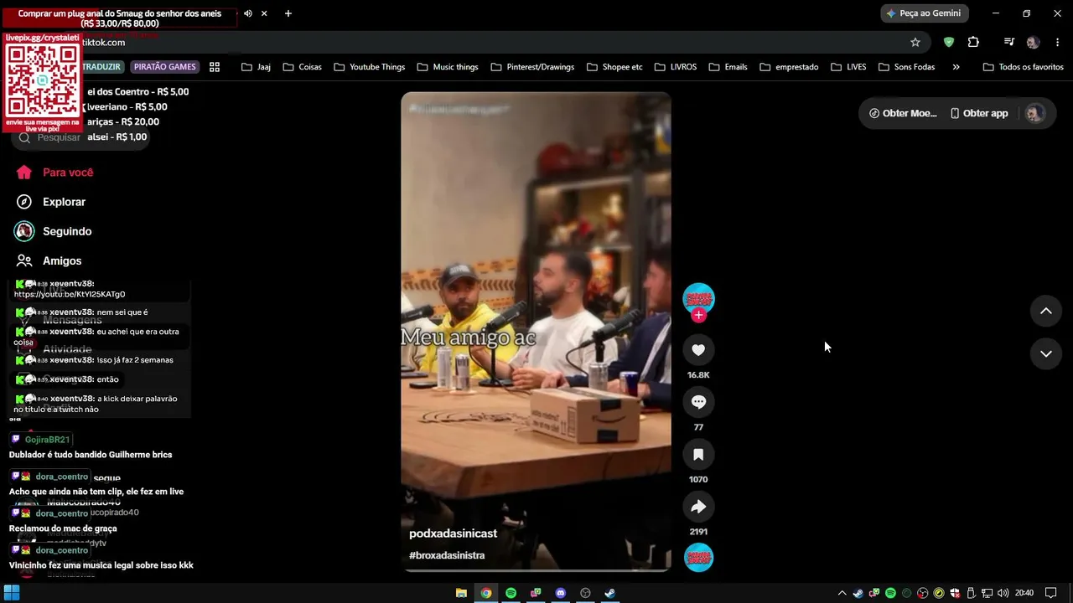Save the video with the bookmark icon
Screen dimensions: 1073x603
coord(698,455)
